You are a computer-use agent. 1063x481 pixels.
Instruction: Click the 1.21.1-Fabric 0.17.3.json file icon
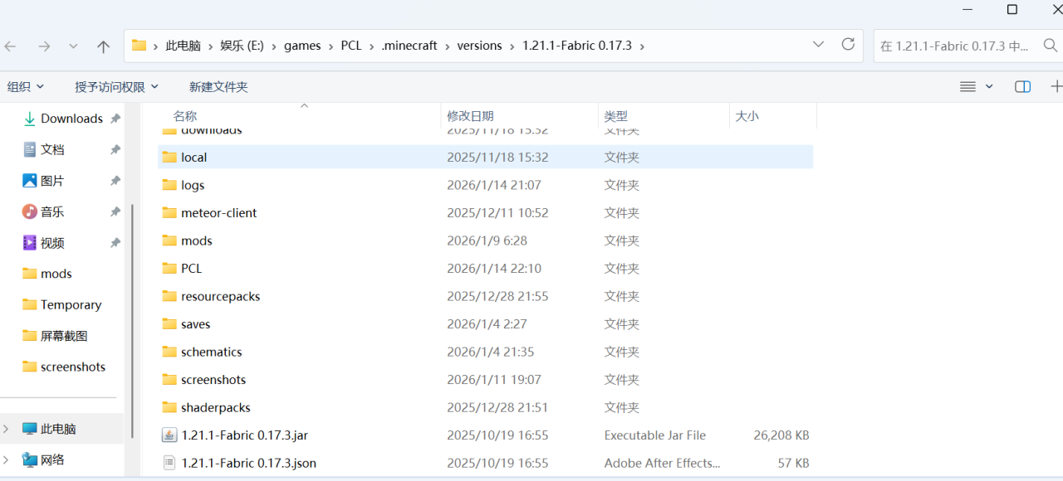[169, 463]
